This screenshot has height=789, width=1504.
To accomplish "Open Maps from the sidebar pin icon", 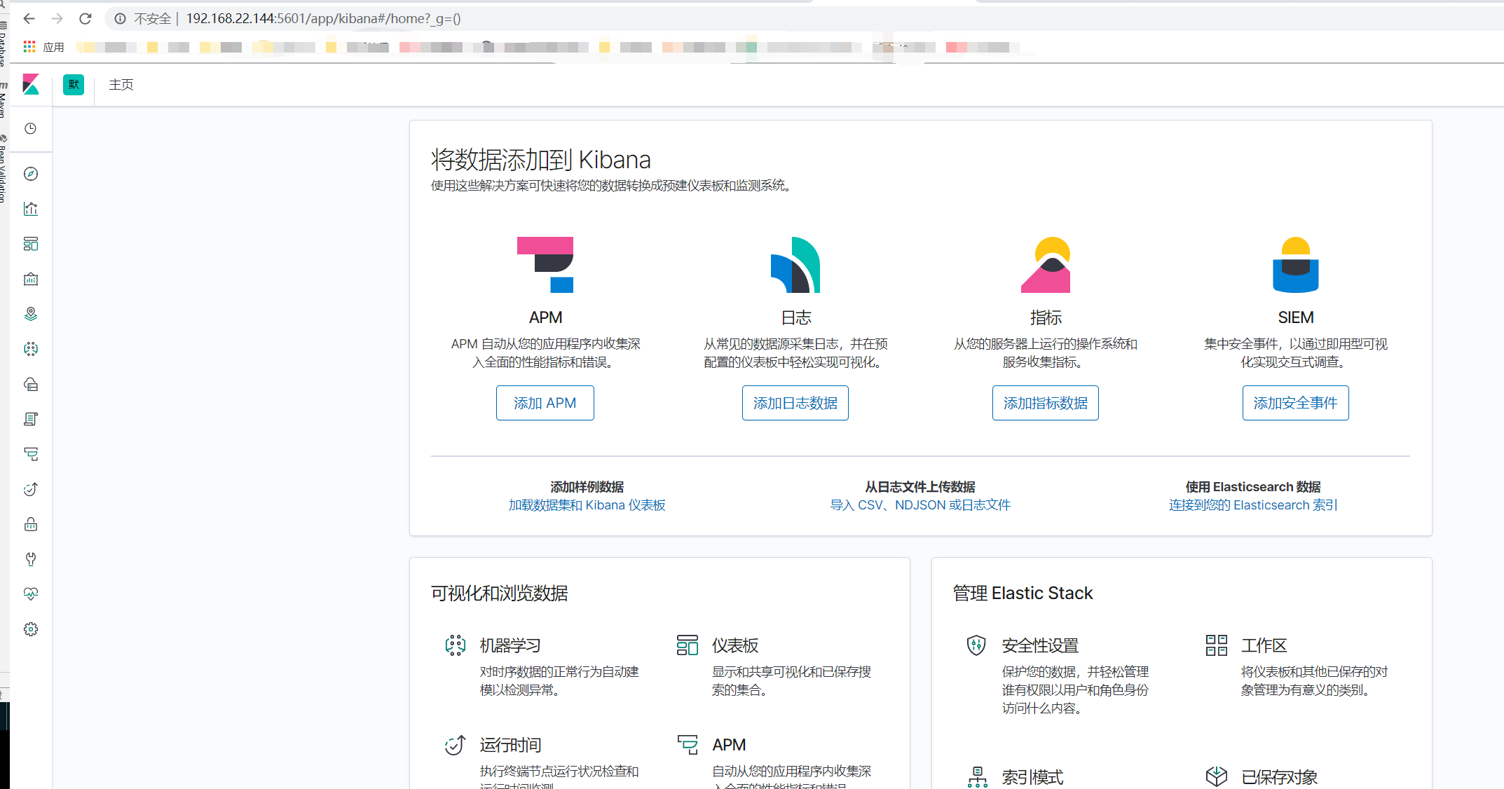I will (x=31, y=314).
